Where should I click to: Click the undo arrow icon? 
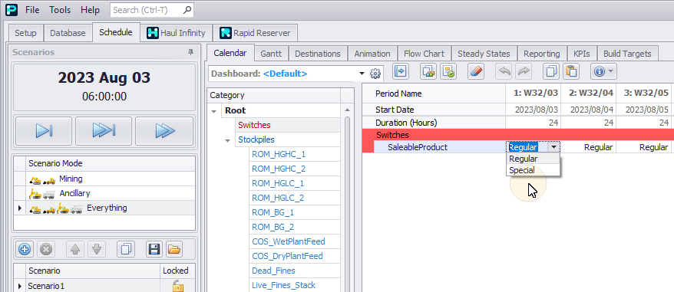[x=504, y=71]
